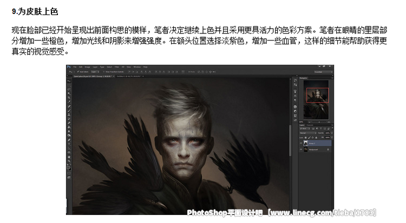
Task: Click foreground color swatch in toolbar
Action: [68, 167]
